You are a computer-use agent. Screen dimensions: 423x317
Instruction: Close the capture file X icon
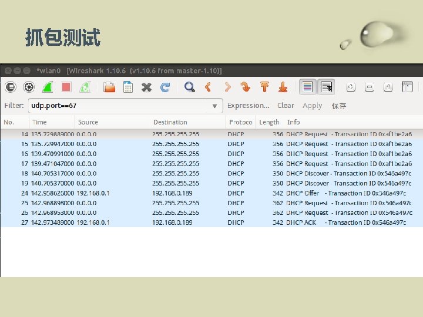click(146, 87)
